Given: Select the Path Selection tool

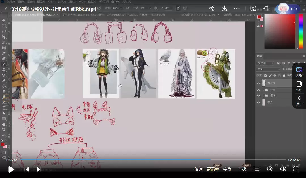Looking at the screenshot, I should click(4, 114).
